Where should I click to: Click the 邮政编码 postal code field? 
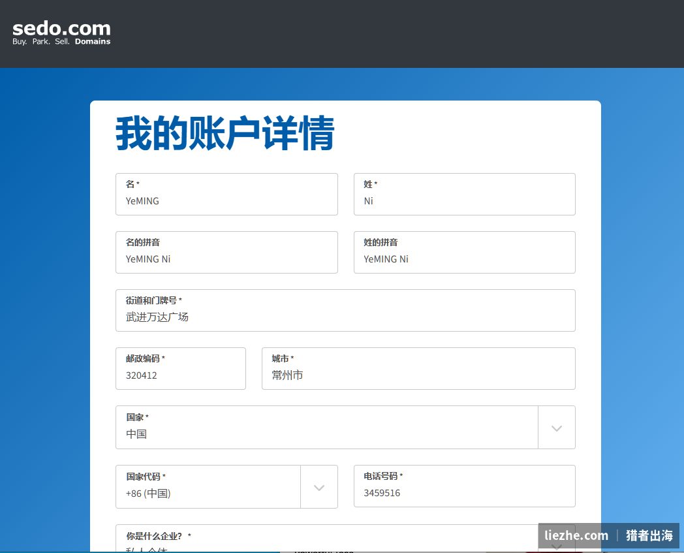[181, 368]
